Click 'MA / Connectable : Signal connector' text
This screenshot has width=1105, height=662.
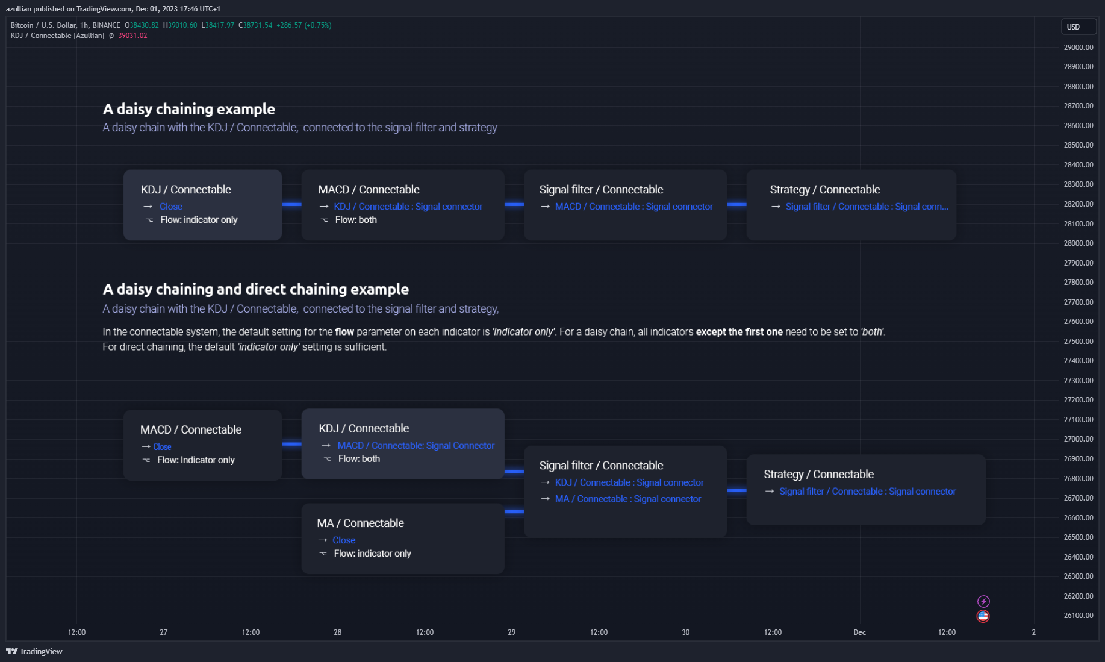(x=627, y=499)
